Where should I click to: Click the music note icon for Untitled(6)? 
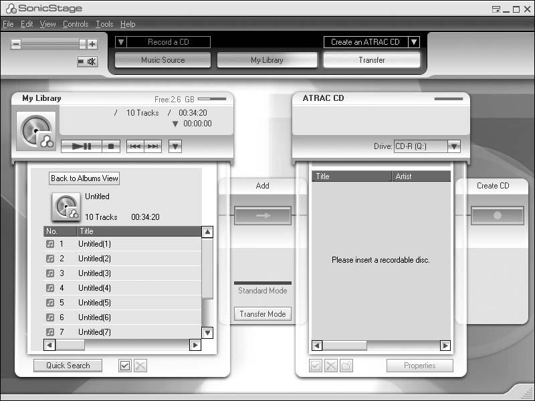coord(50,317)
